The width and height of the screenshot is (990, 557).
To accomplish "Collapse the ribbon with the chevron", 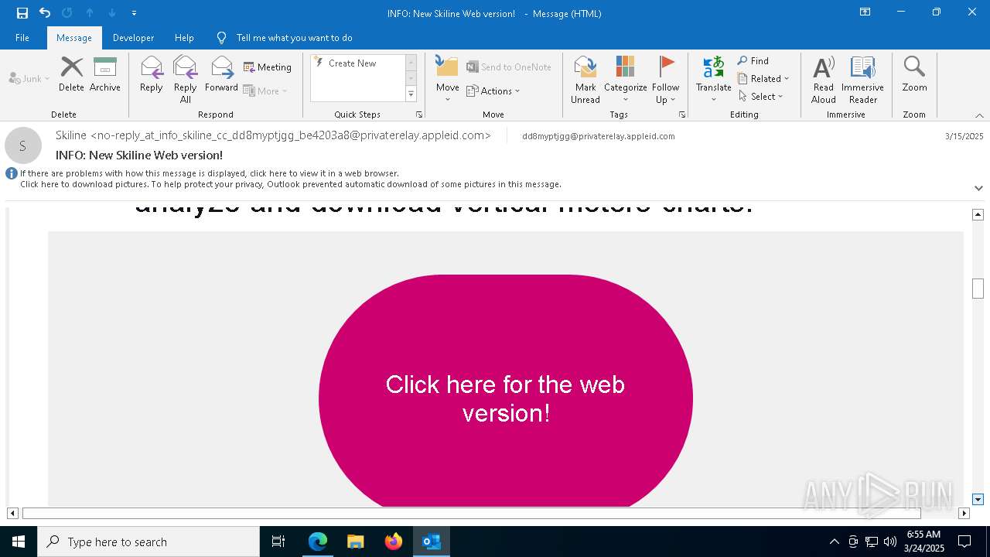I will [979, 115].
